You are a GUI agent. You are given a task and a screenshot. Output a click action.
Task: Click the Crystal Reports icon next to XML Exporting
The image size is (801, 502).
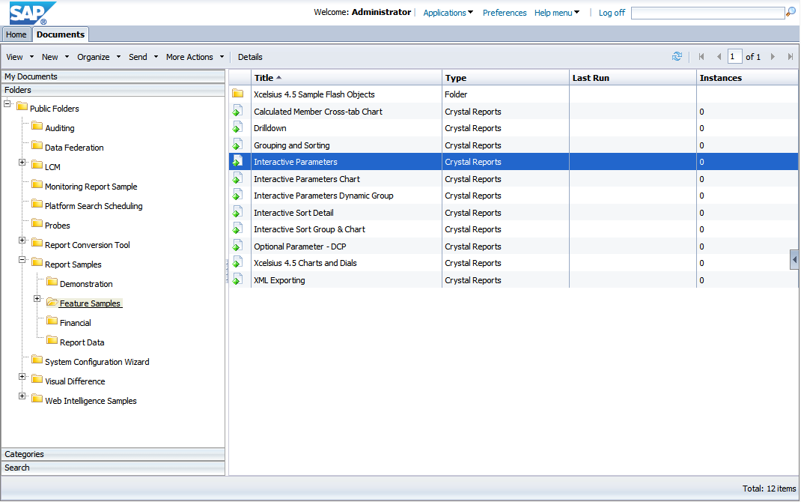[240, 279]
